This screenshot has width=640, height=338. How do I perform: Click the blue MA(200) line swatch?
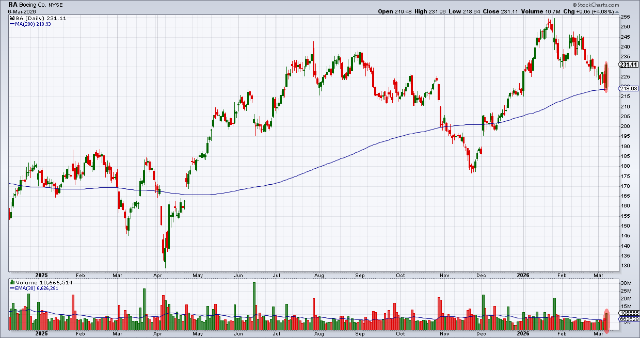pyautogui.click(x=13, y=24)
